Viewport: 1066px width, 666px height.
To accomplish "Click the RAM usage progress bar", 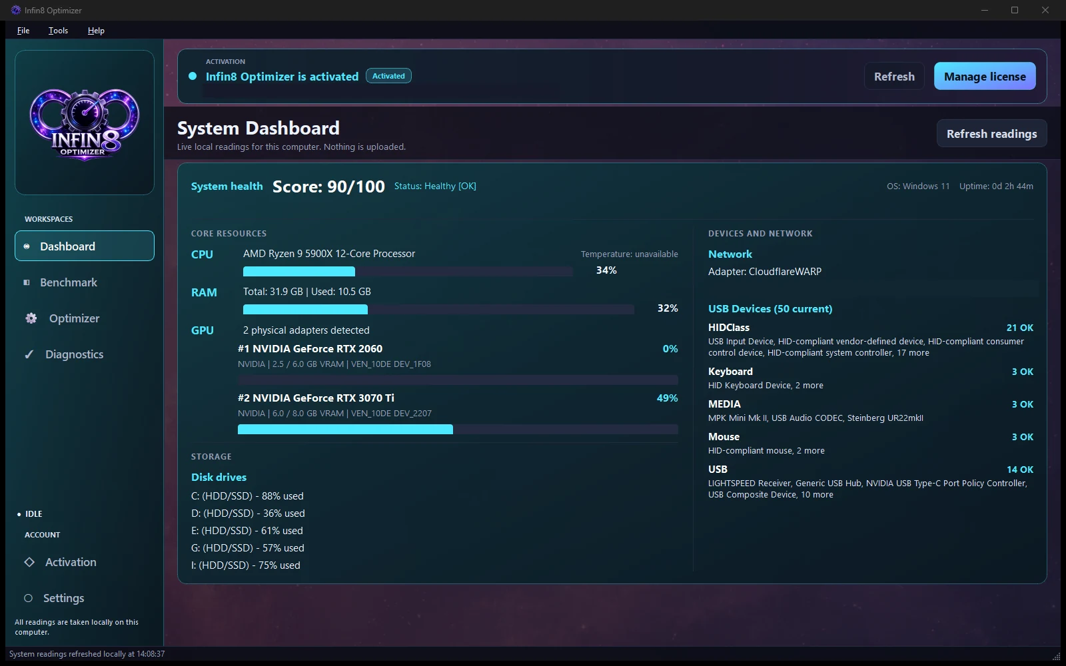I will (438, 309).
